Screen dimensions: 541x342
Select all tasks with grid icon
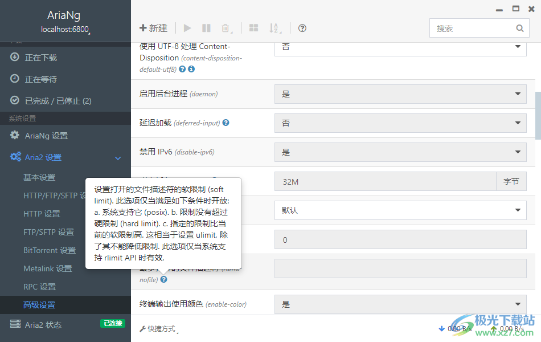pyautogui.click(x=253, y=28)
